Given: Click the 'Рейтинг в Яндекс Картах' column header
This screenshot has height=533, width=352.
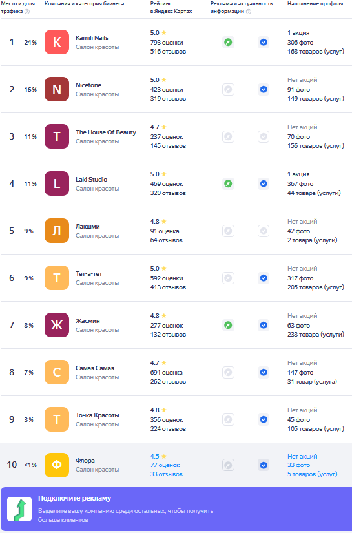Looking at the screenshot, I should click(171, 7).
